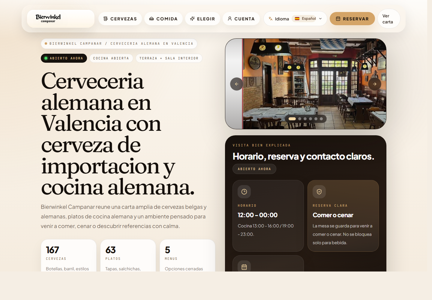Click the 12:00 – 00:00 opening hours text
This screenshot has width=432, height=300.
point(258,215)
